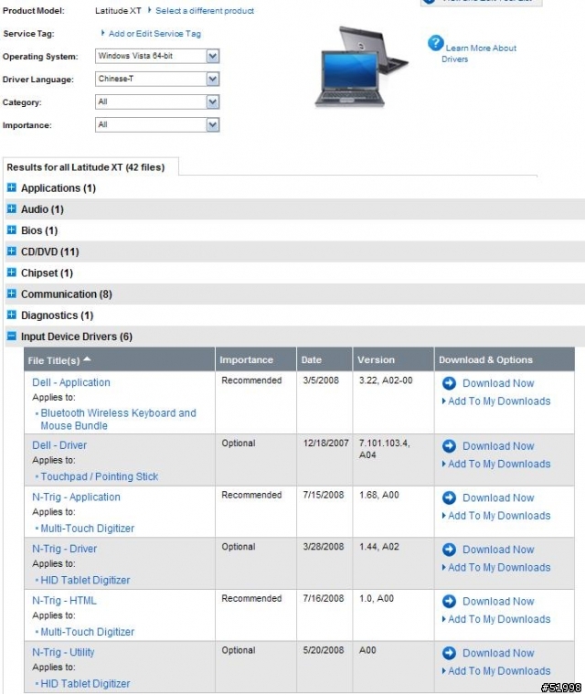
Task: Open the N-Trig - Application title link
Action: (76, 497)
